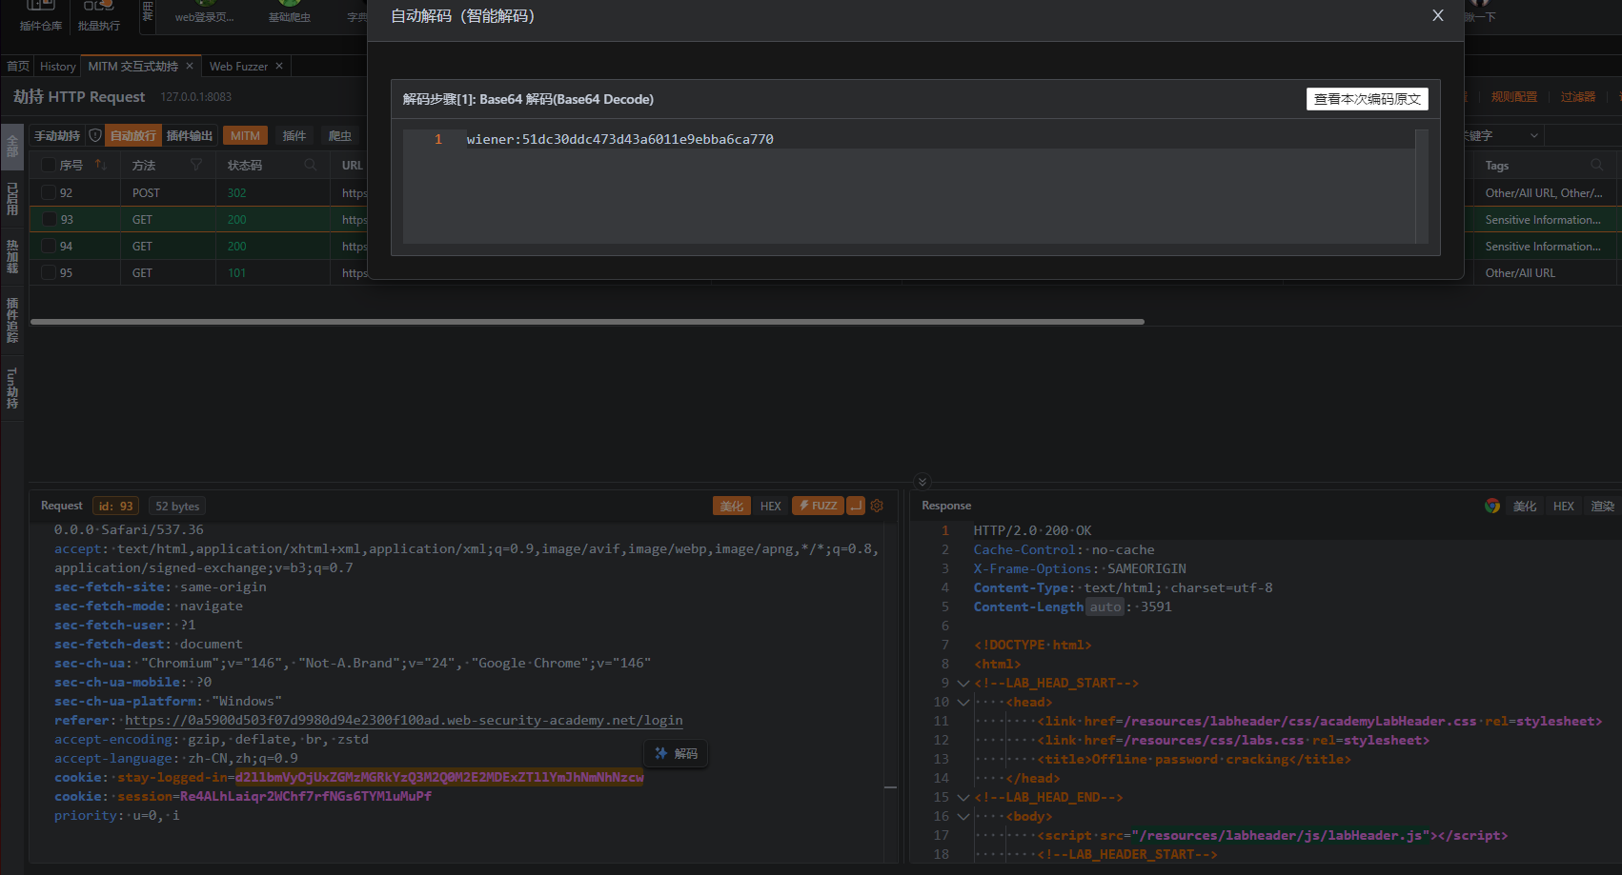This screenshot has width=1622, height=875.
Task: Switch to the Web Fuzzer tab
Action: (238, 67)
